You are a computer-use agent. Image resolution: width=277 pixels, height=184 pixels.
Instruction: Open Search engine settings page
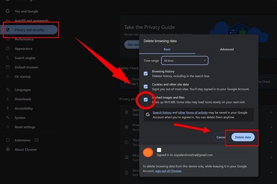[x=25, y=58]
